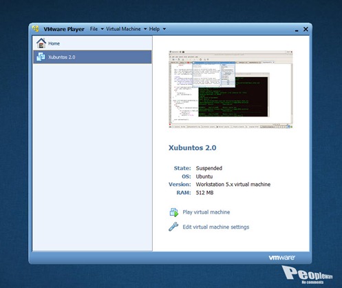342x288 pixels.
Task: Select the Home label in the sidebar
Action: coord(54,43)
